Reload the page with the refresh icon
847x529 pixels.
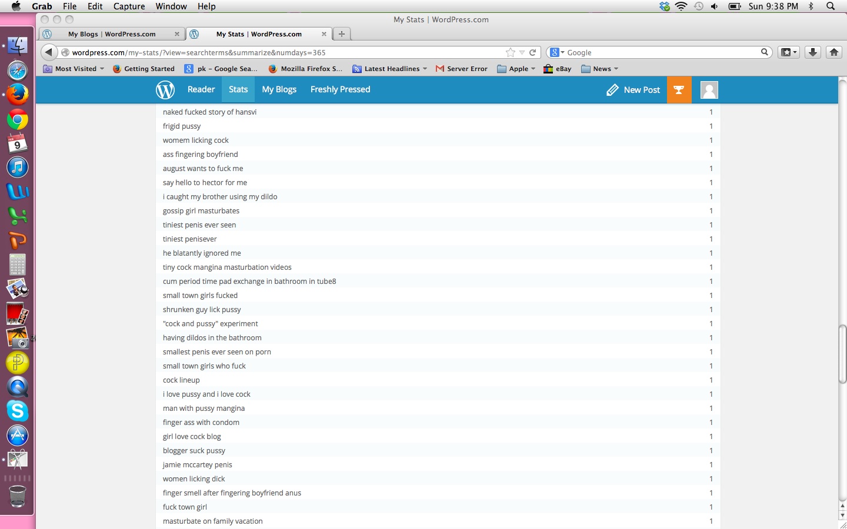tap(533, 52)
